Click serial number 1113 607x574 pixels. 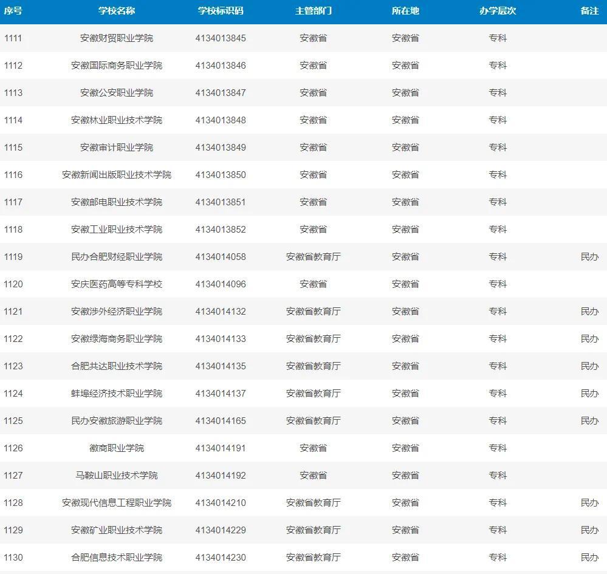click(13, 92)
